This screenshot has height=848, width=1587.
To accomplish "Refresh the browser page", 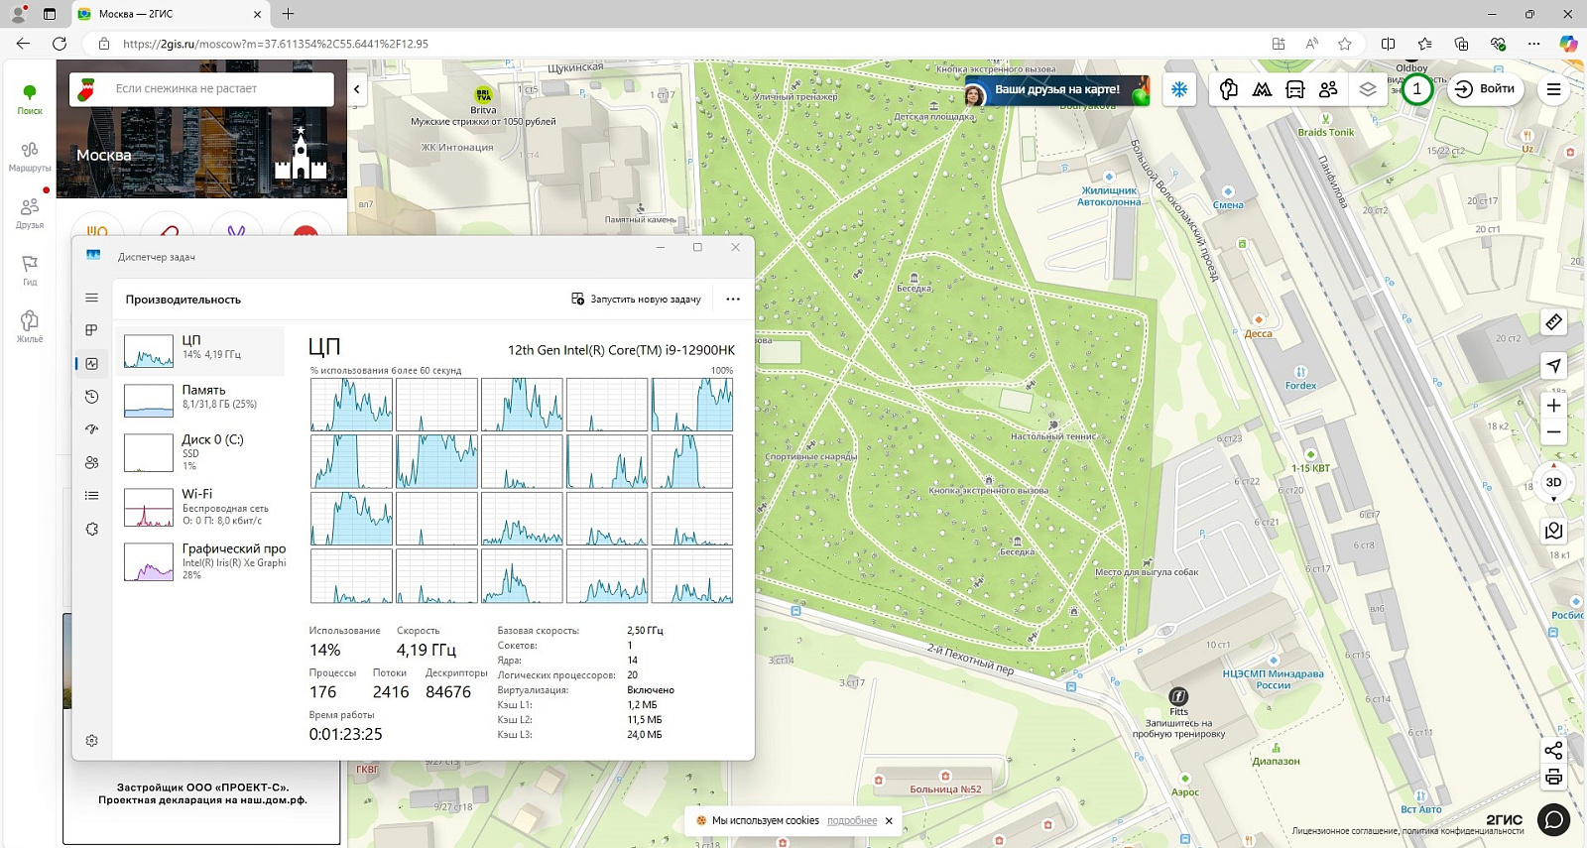I will coord(60,44).
